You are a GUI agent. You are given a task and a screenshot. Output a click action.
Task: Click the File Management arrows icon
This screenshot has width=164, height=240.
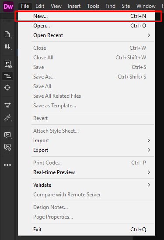pyautogui.click(x=7, y=46)
